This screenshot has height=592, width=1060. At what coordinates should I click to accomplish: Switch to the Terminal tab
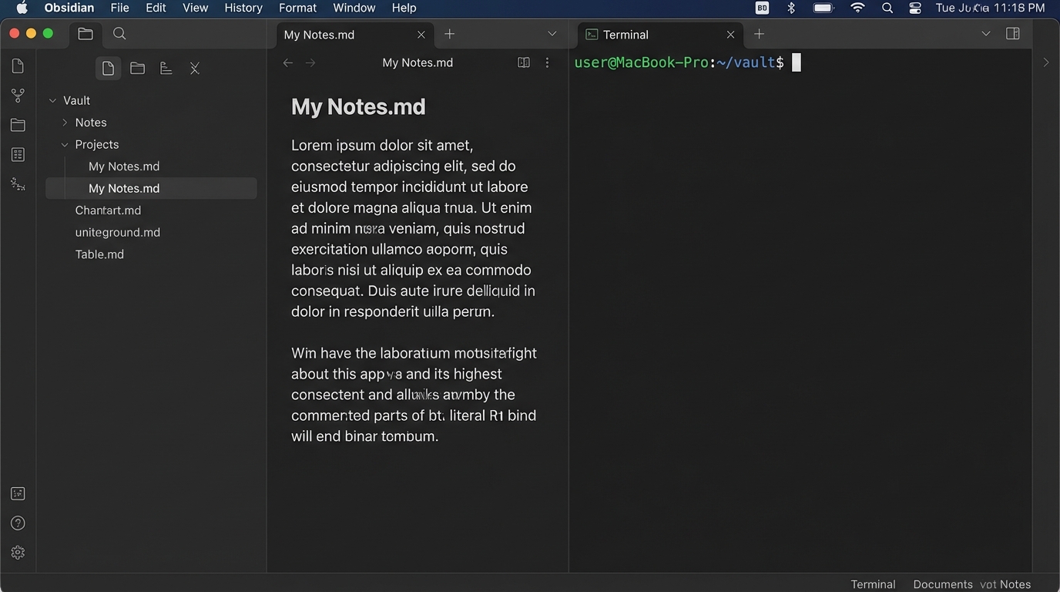click(626, 35)
